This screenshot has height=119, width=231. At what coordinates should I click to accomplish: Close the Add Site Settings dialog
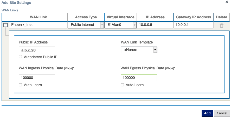pyautogui.click(x=227, y=2)
